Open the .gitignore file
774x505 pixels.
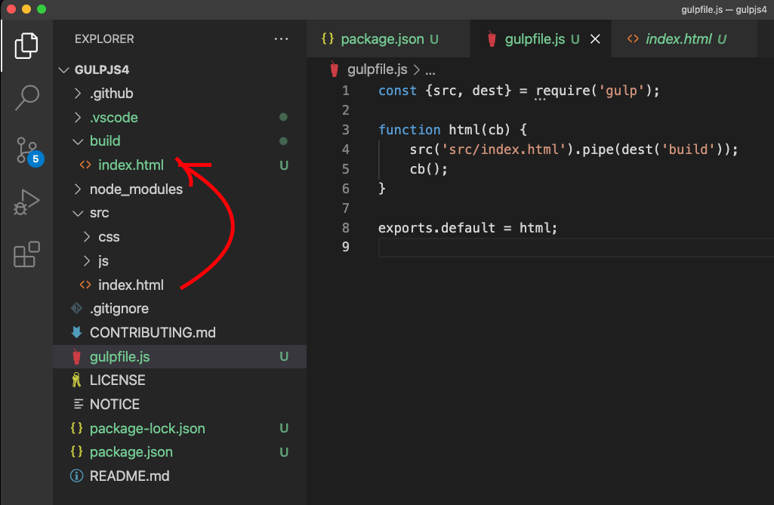click(180, 309)
